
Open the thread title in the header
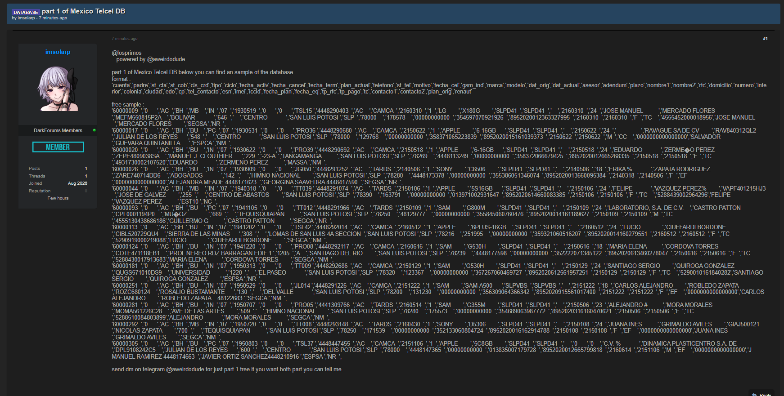(84, 11)
